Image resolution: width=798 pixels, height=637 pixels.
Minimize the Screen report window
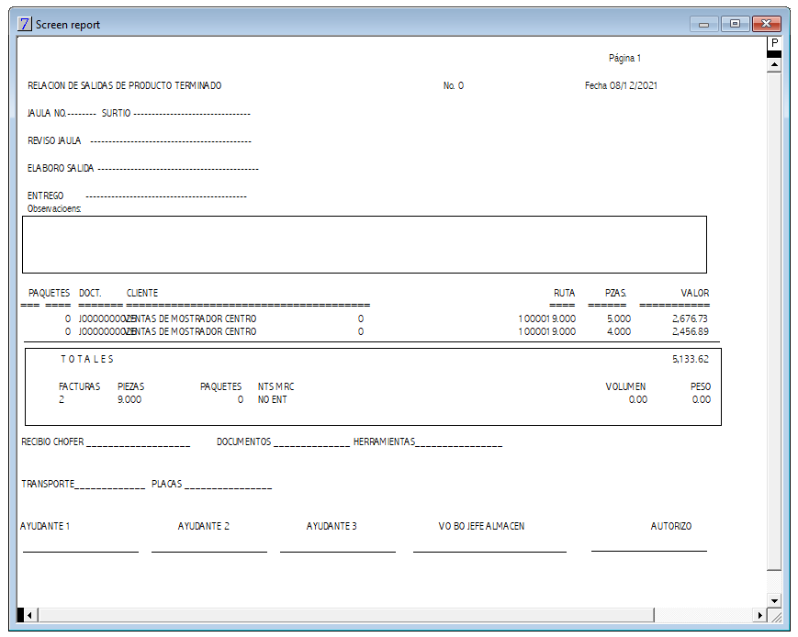pos(704,24)
